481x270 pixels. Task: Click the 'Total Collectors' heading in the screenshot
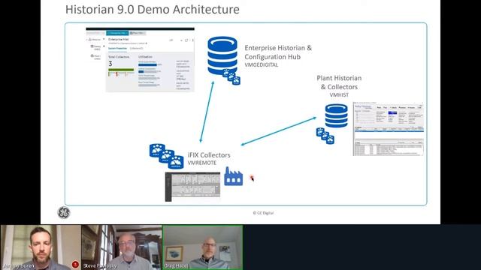(x=119, y=57)
